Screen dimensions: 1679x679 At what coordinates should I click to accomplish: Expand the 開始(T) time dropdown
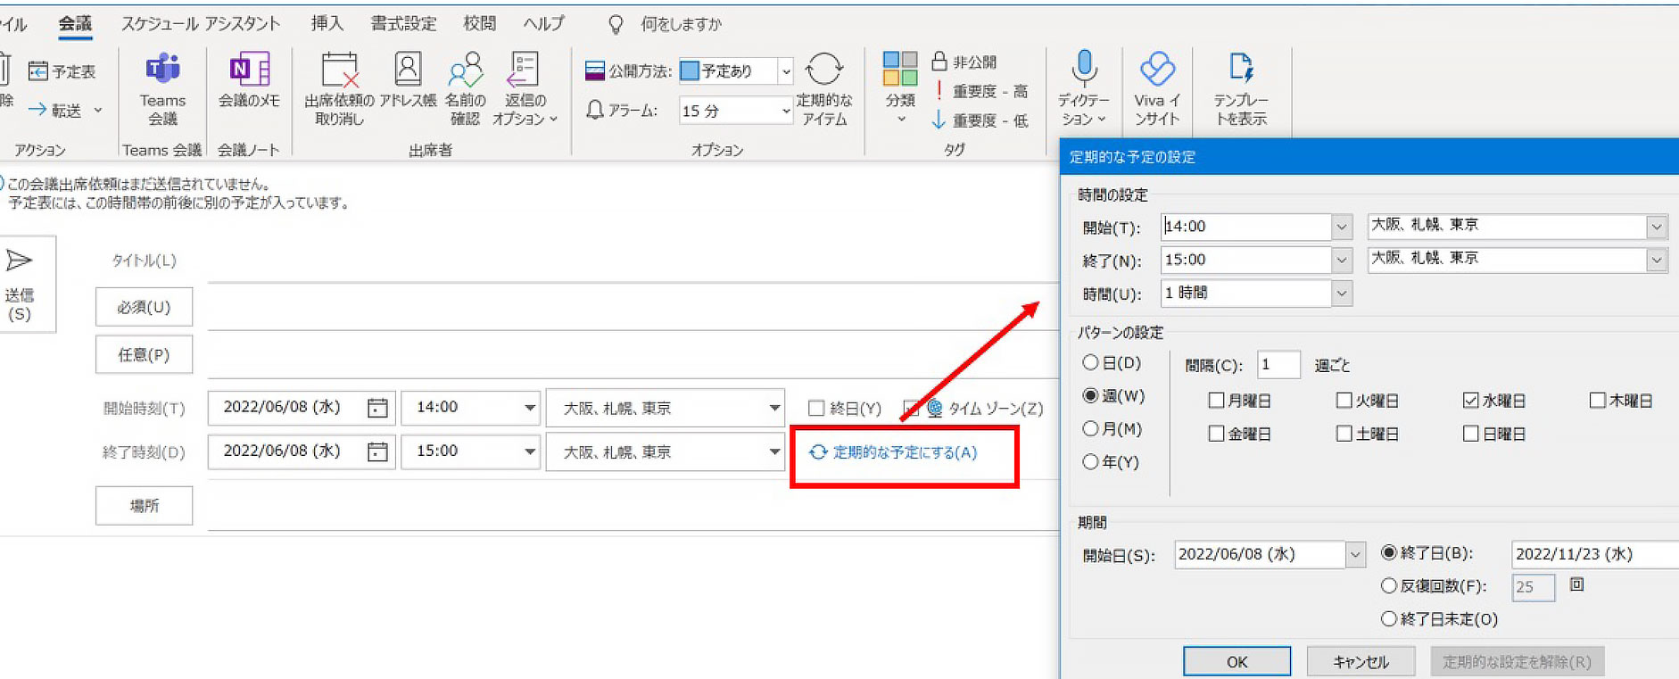pyautogui.click(x=1342, y=227)
